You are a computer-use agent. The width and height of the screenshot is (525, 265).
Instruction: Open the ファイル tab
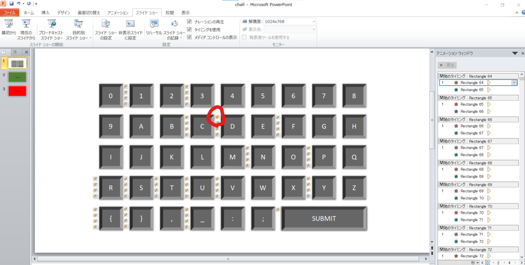(10, 13)
